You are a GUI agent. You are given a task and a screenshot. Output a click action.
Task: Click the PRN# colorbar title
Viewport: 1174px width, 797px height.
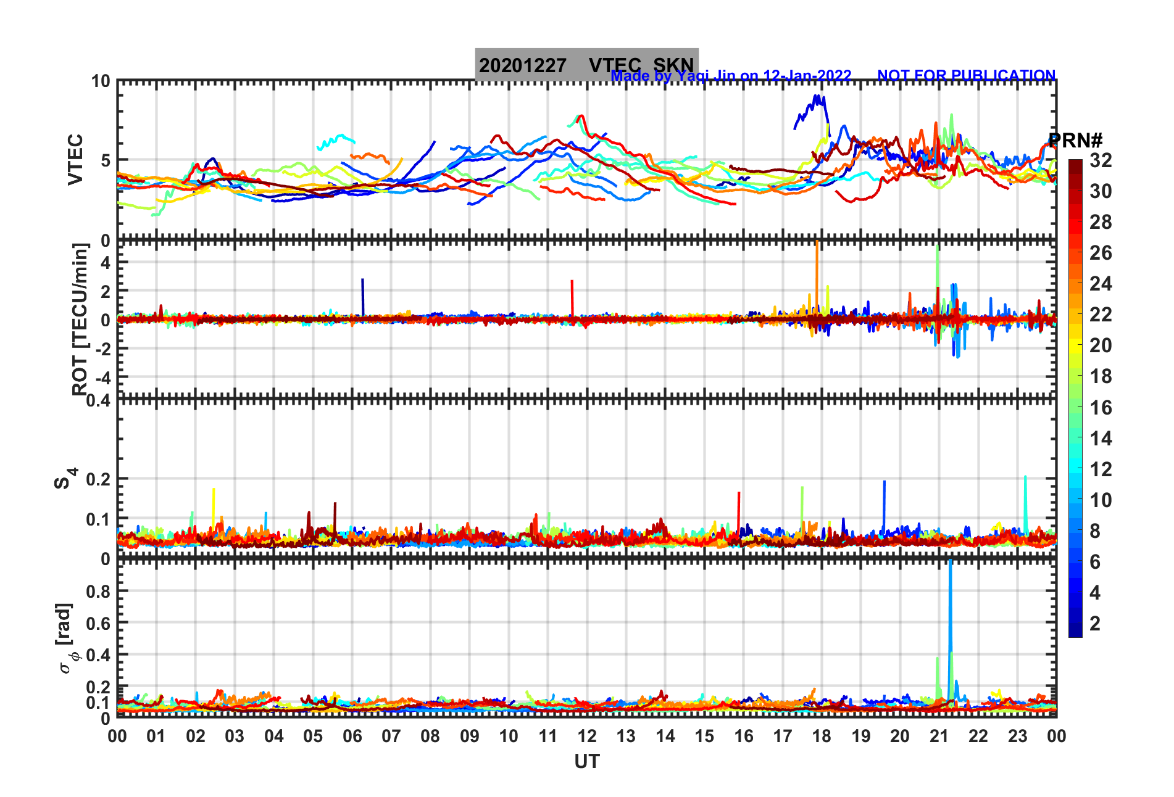pos(1075,140)
